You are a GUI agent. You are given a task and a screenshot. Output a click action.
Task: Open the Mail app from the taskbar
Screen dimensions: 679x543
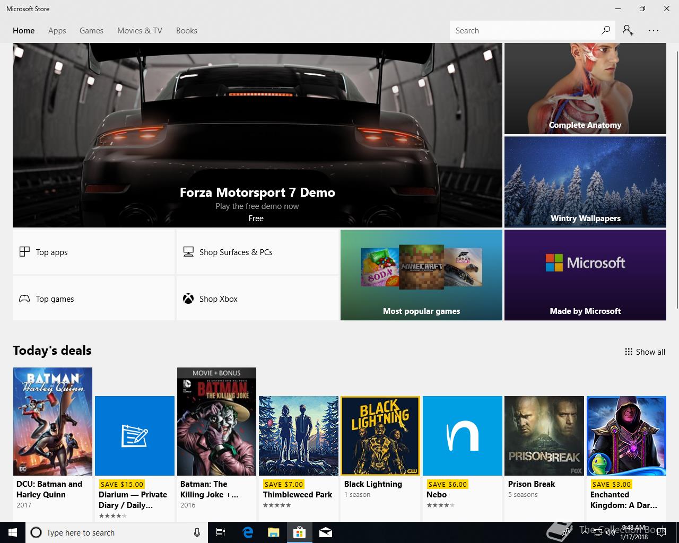(326, 532)
